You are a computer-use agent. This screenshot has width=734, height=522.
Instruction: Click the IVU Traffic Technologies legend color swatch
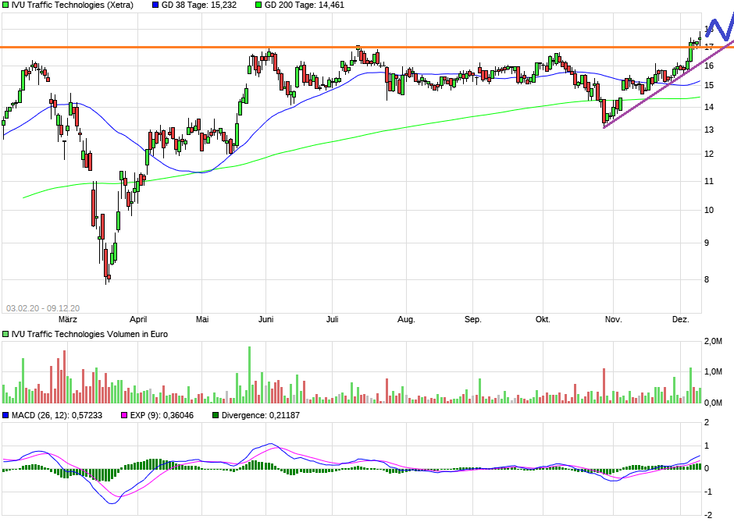pyautogui.click(x=5, y=5)
